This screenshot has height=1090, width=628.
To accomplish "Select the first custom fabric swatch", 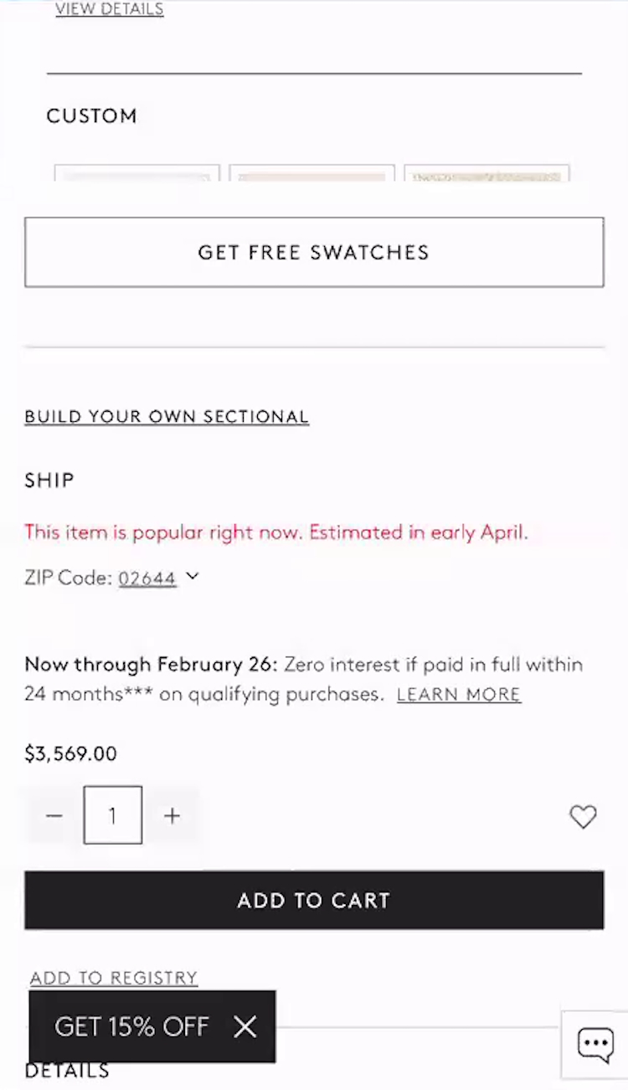I will pos(137,173).
